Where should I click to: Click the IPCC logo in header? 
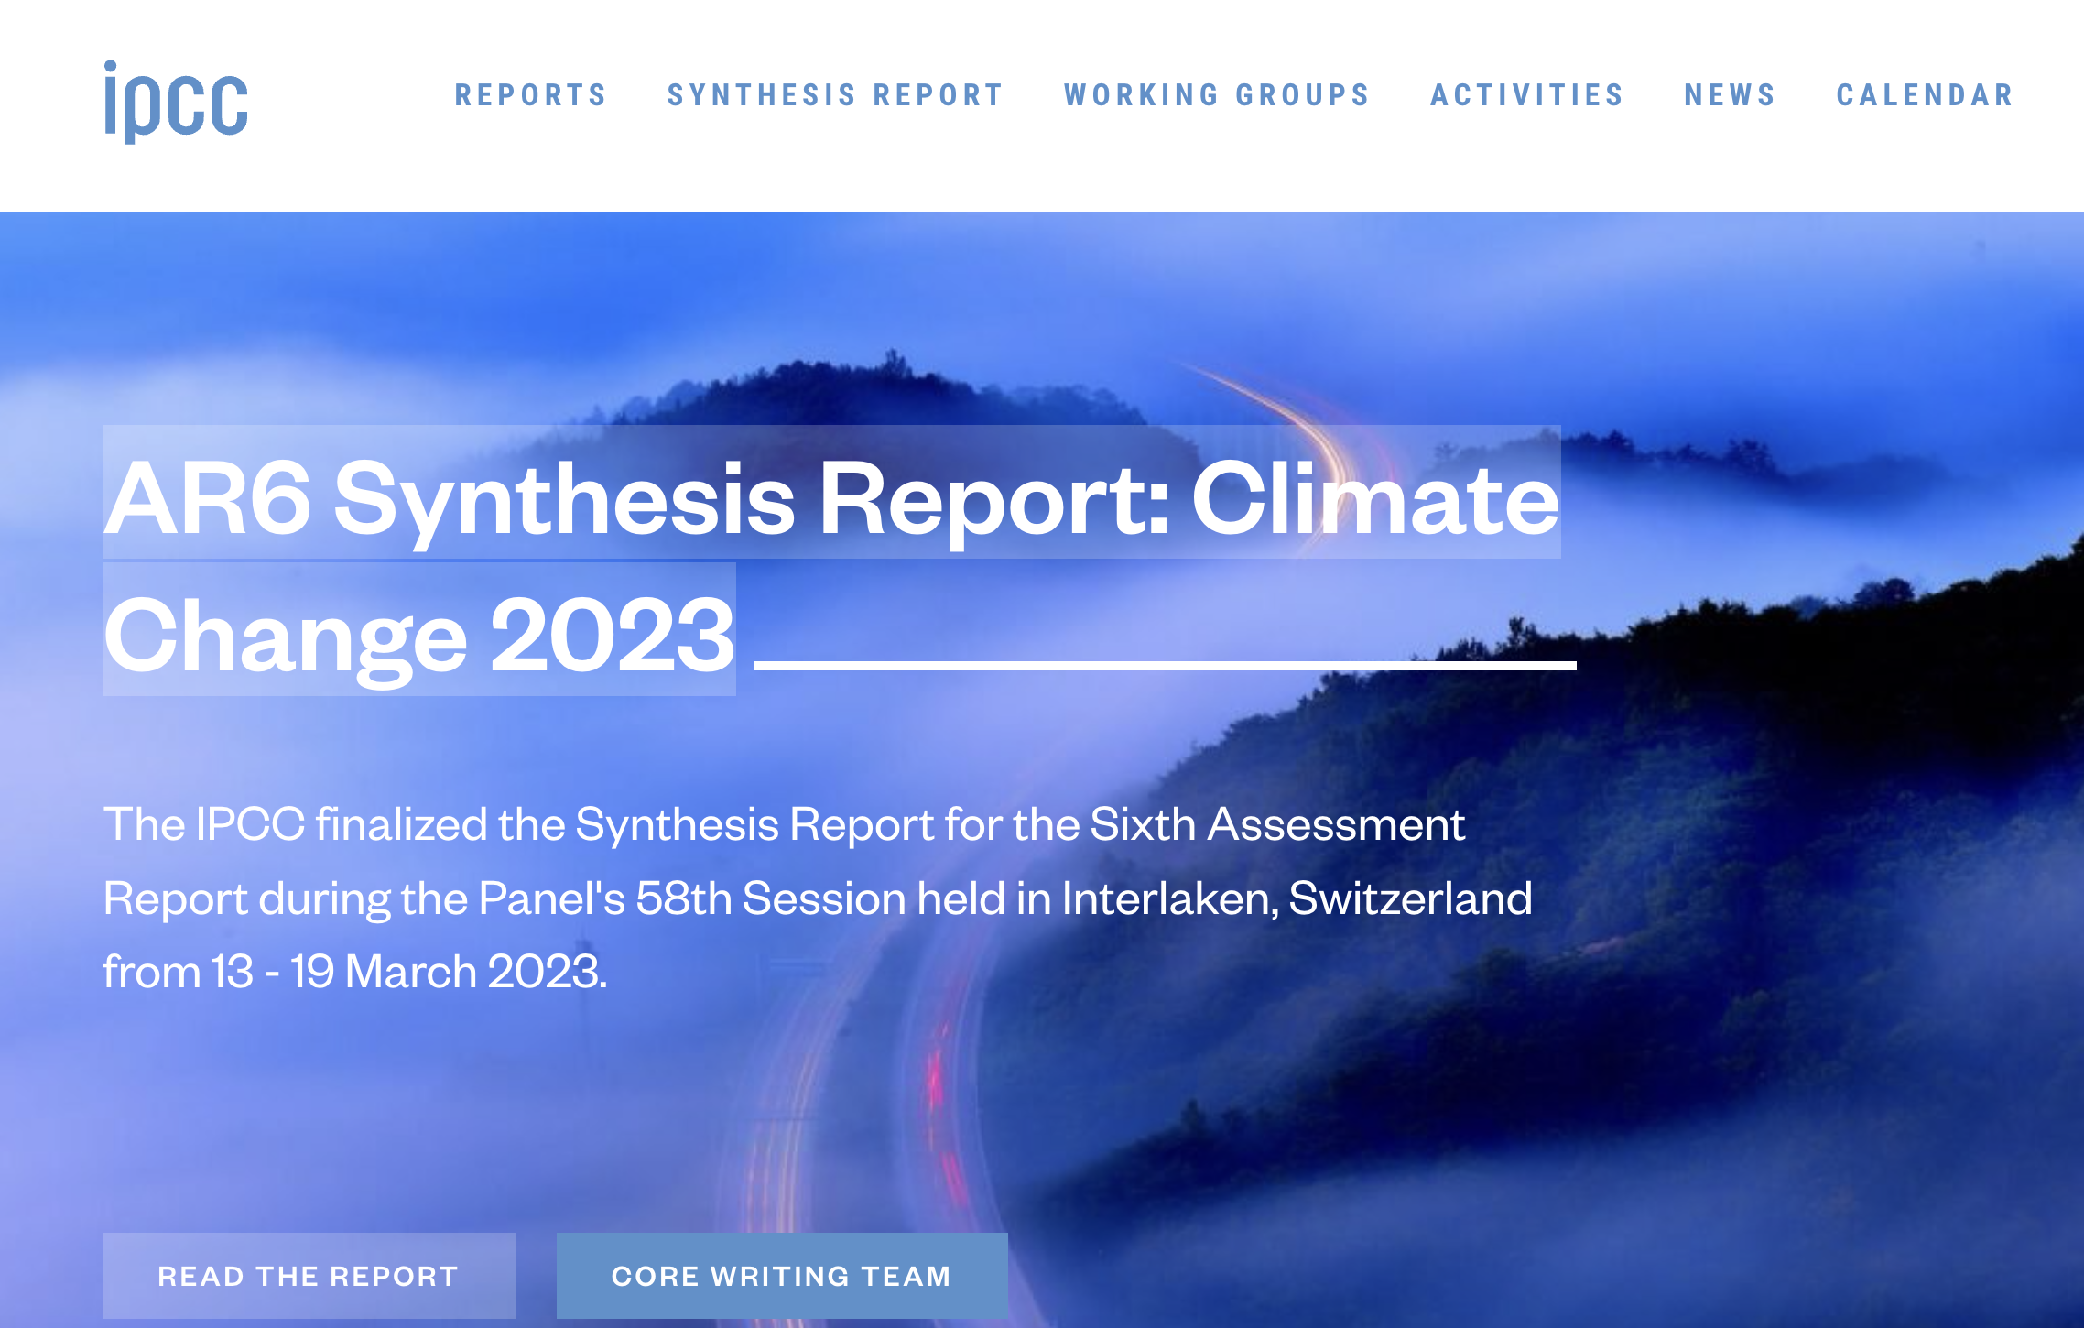(176, 101)
